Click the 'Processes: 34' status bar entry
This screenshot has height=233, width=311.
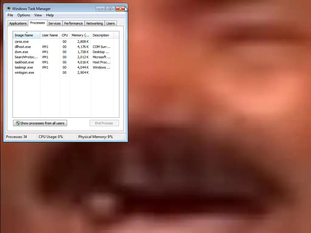point(16,137)
